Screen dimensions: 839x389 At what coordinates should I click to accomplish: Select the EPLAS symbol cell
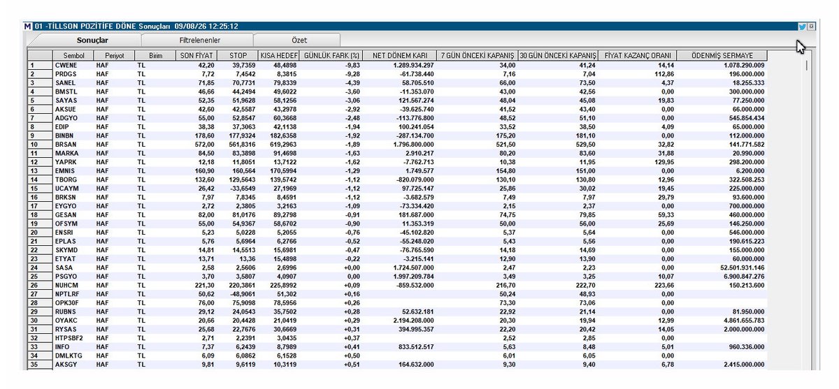click(73, 240)
